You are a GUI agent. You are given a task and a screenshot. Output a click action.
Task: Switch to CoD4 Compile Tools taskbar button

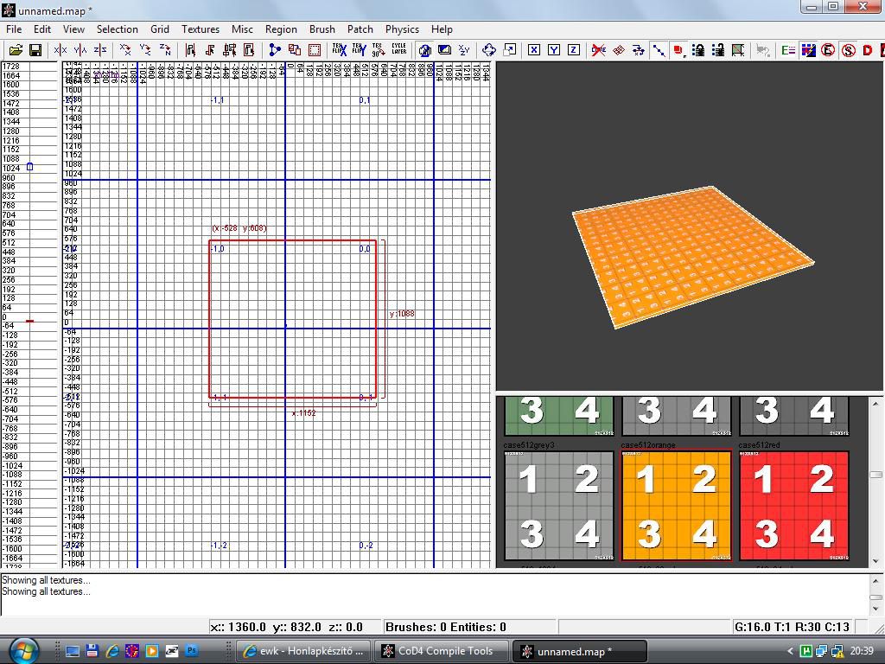pos(441,651)
